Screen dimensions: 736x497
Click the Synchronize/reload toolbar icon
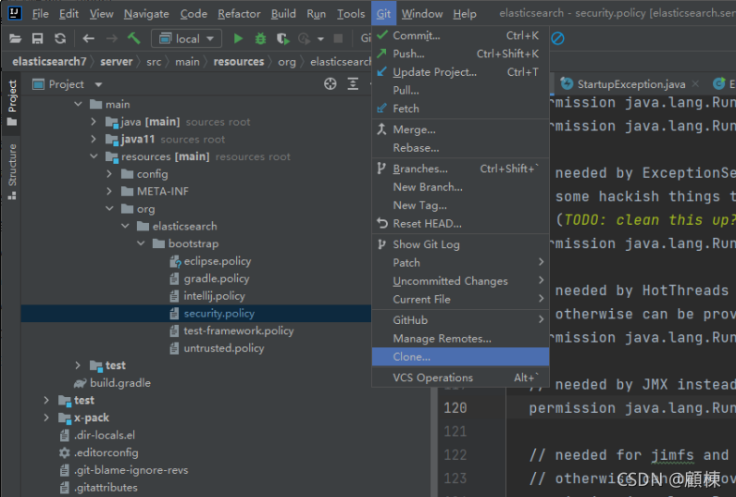tap(60, 39)
